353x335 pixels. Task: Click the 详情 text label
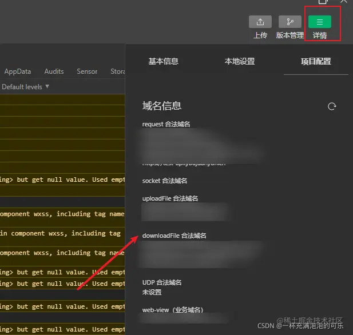[x=320, y=35]
